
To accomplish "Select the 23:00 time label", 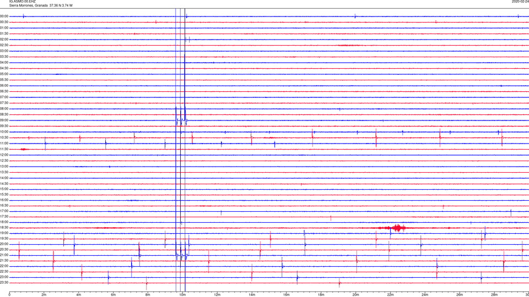I will pos(4,277).
